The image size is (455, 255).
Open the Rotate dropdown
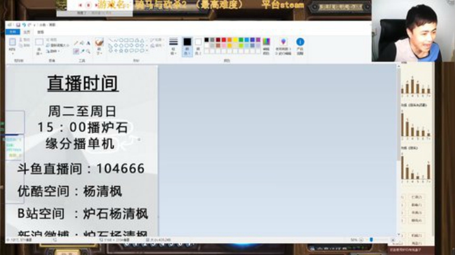point(53,51)
